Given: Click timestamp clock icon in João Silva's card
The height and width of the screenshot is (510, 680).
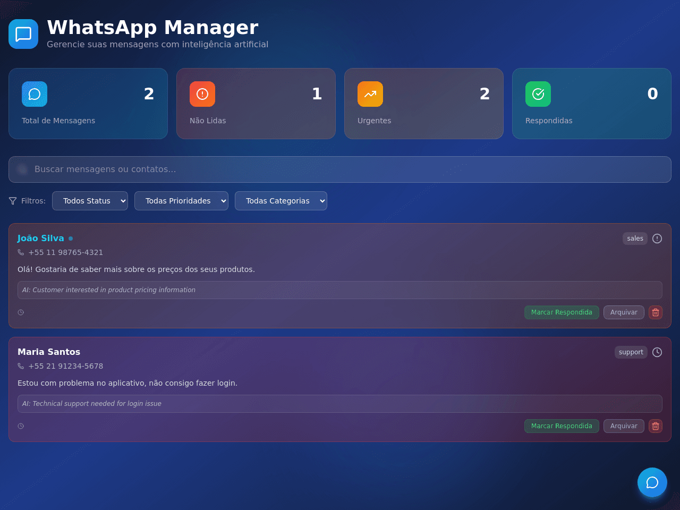Looking at the screenshot, I should tap(21, 312).
